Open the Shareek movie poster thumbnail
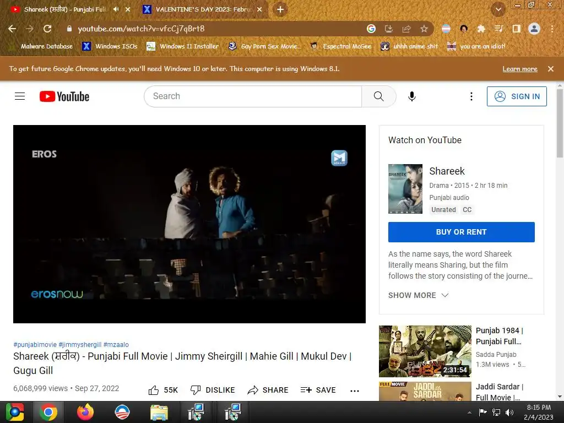 pos(405,189)
